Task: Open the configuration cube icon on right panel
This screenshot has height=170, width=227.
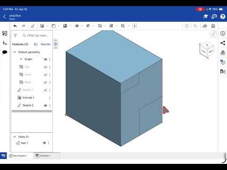Action: pos(223,62)
